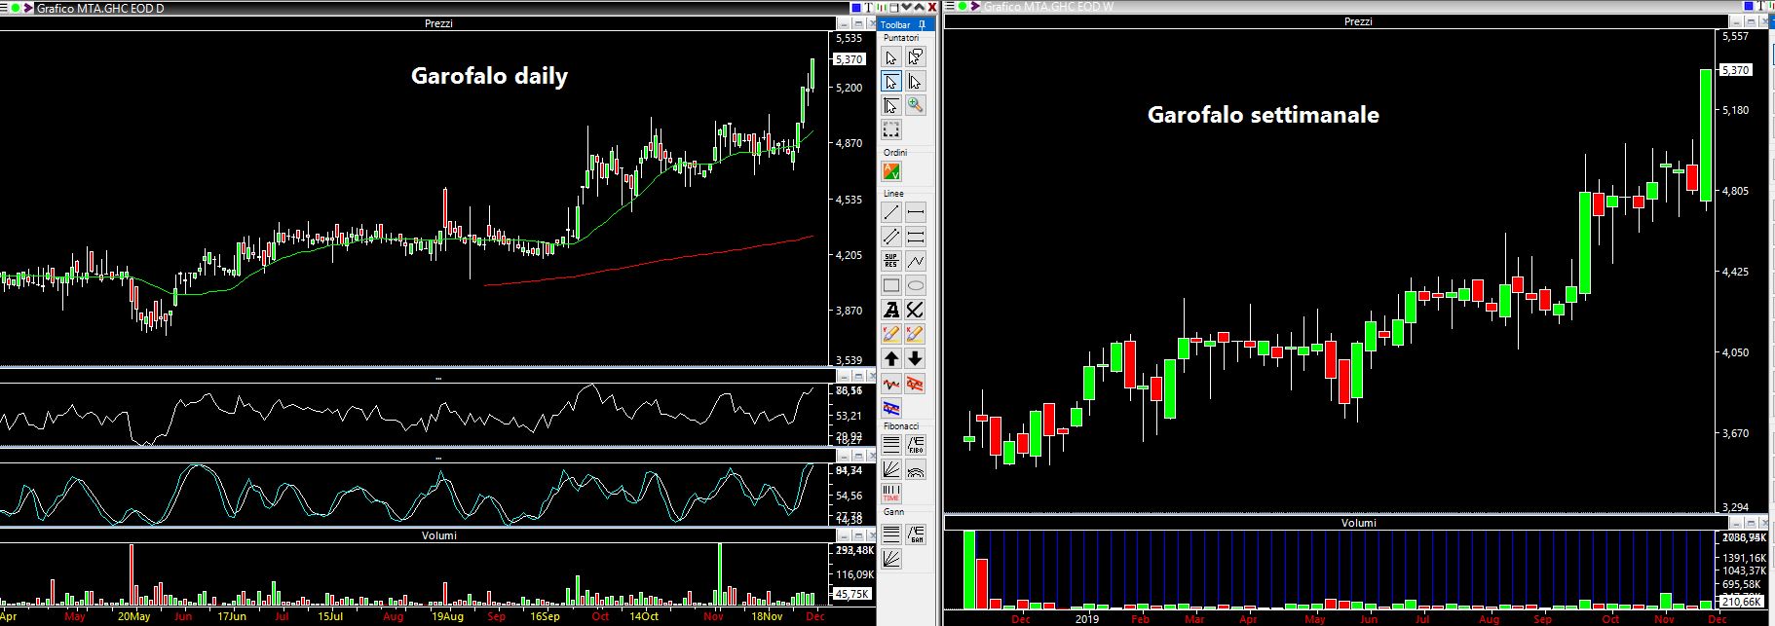
Task: Click the T text icon in daily titlebar
Action: point(869,7)
